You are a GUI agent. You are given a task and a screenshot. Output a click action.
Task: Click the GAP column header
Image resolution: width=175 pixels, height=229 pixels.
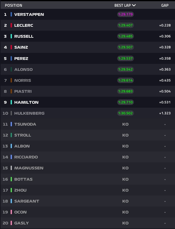coord(165,5)
